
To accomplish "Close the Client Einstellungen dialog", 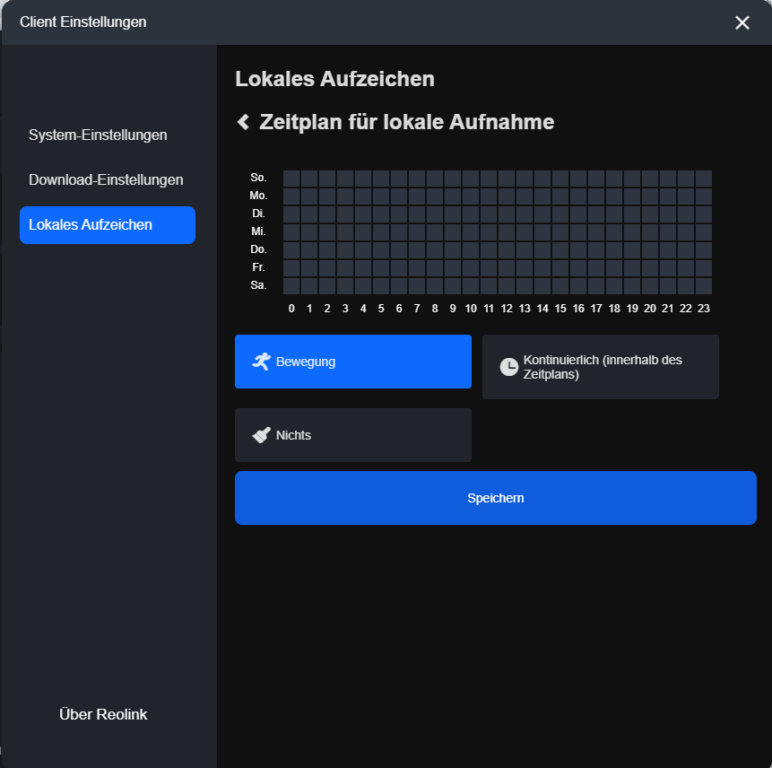I will [x=742, y=22].
